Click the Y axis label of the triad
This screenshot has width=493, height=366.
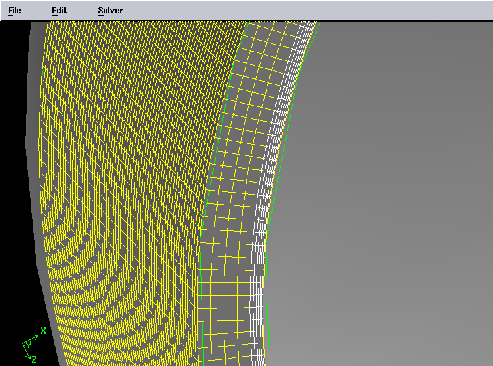(28, 345)
